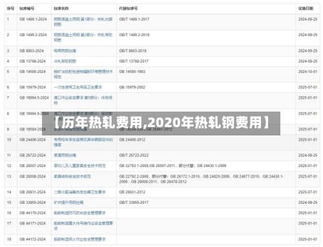Click the replaced standard GB/T 13788-2017
This screenshot has height=247, width=323.
134,61
